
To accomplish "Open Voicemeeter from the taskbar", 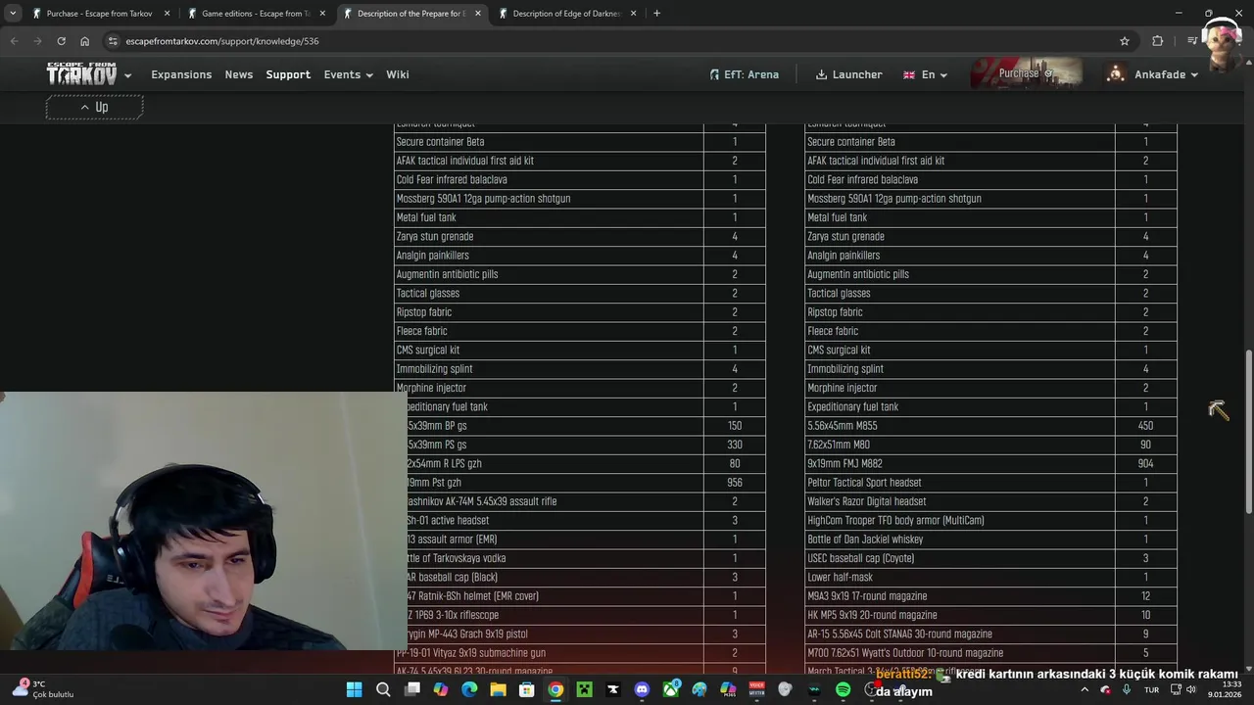I will 756,689.
